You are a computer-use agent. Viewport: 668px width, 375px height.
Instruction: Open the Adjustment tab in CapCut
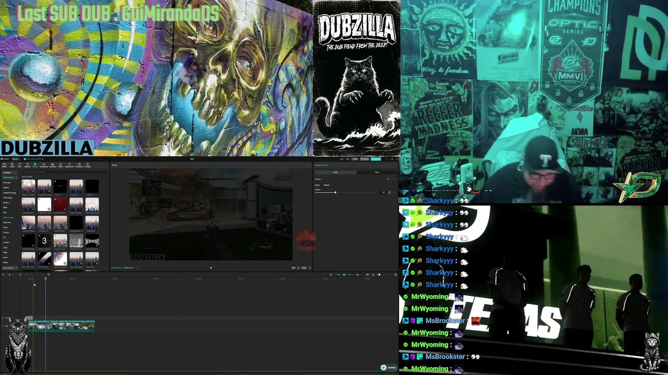point(69,165)
